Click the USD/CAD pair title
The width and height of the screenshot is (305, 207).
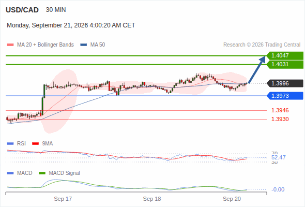pyautogui.click(x=22, y=10)
